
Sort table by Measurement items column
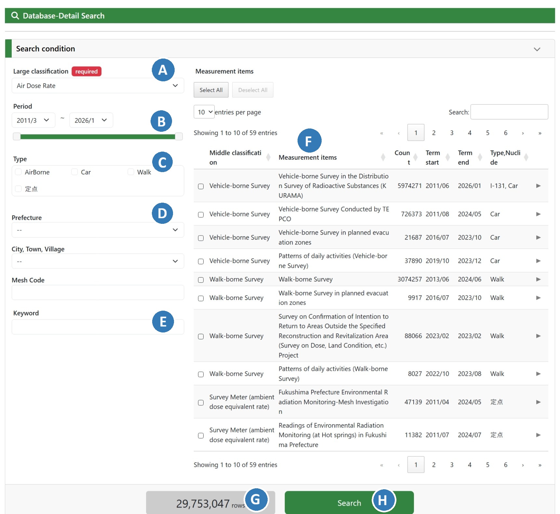383,157
